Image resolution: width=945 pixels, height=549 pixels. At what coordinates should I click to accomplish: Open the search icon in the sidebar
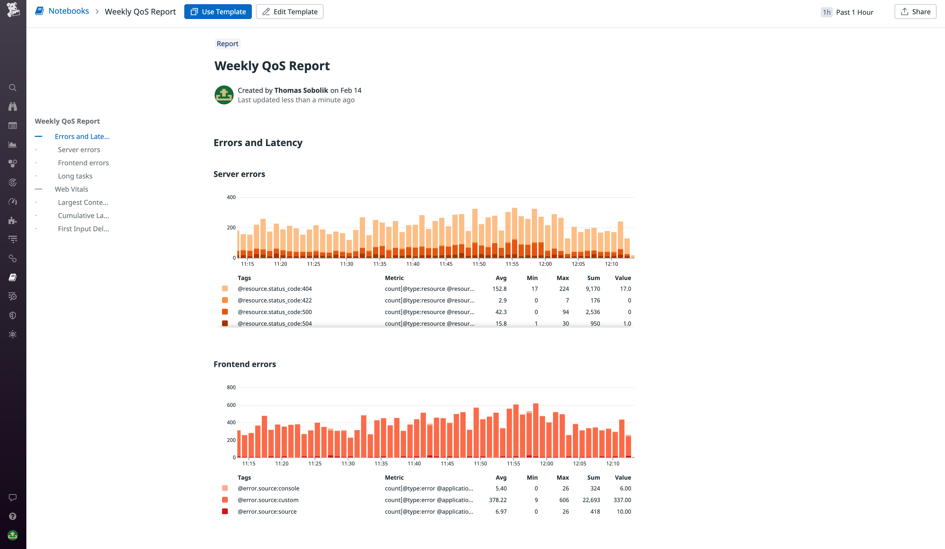point(13,87)
